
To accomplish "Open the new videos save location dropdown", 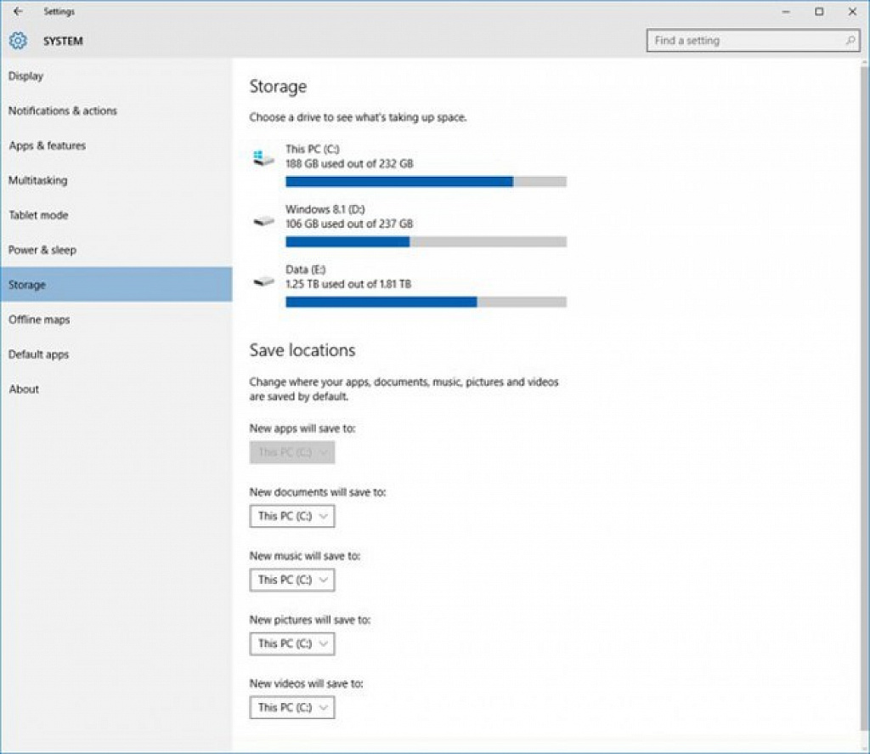I will (292, 707).
